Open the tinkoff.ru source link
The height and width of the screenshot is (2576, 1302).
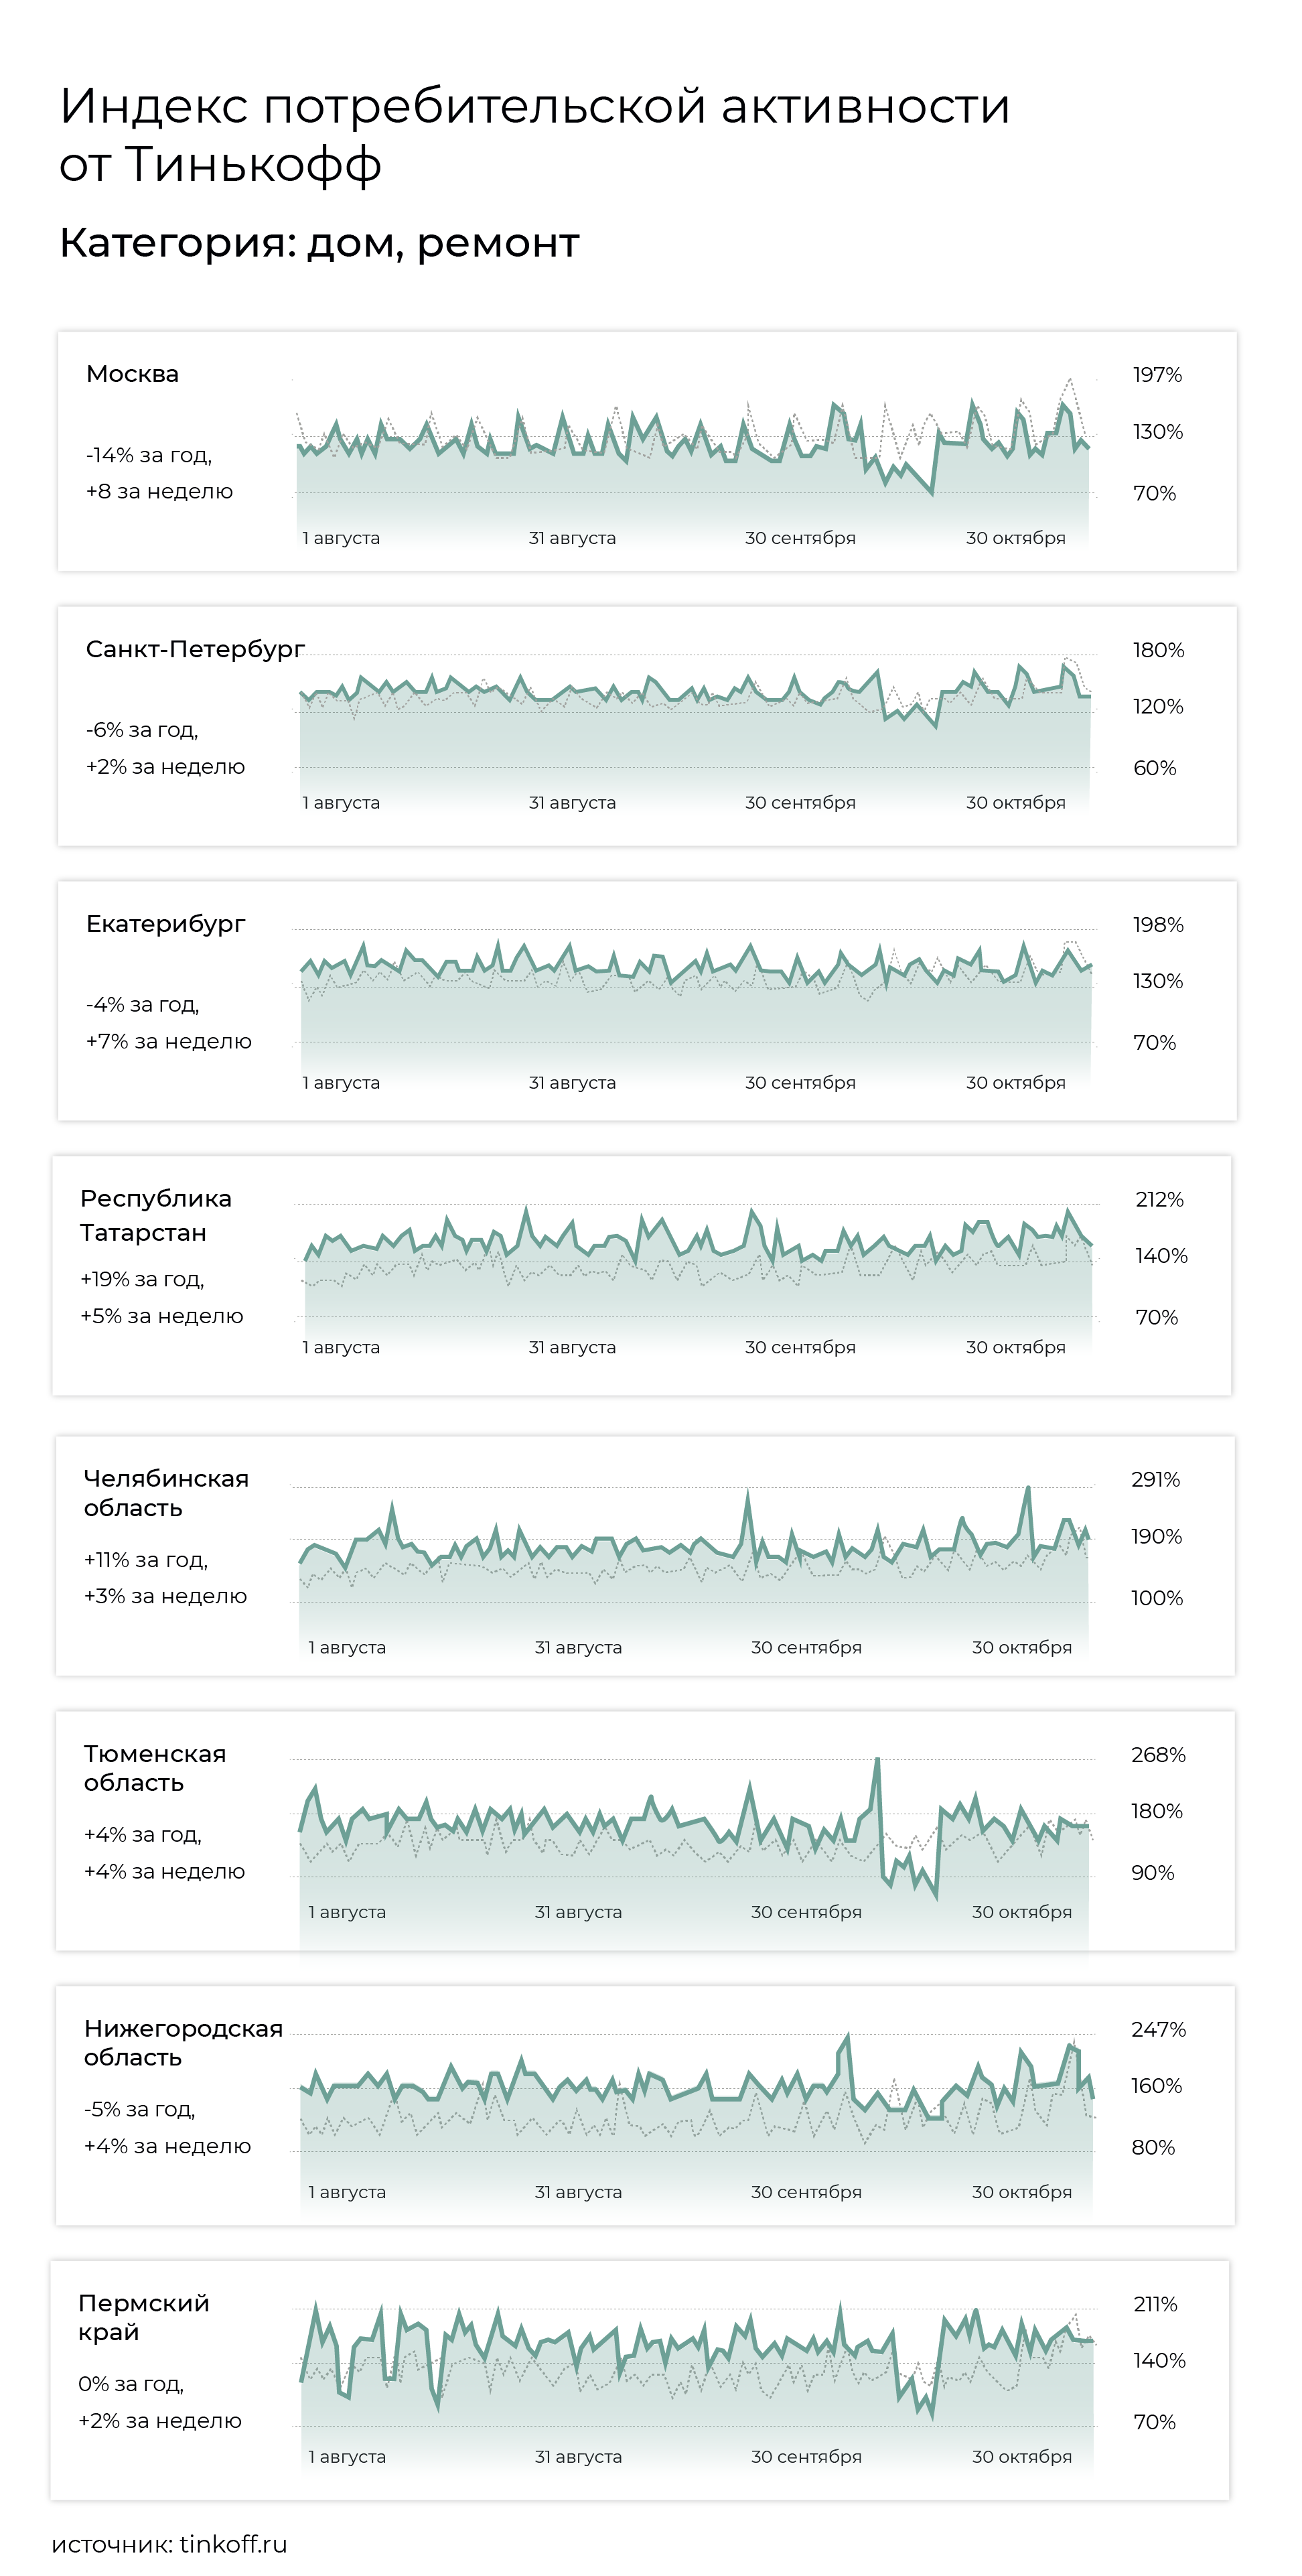(233, 2543)
